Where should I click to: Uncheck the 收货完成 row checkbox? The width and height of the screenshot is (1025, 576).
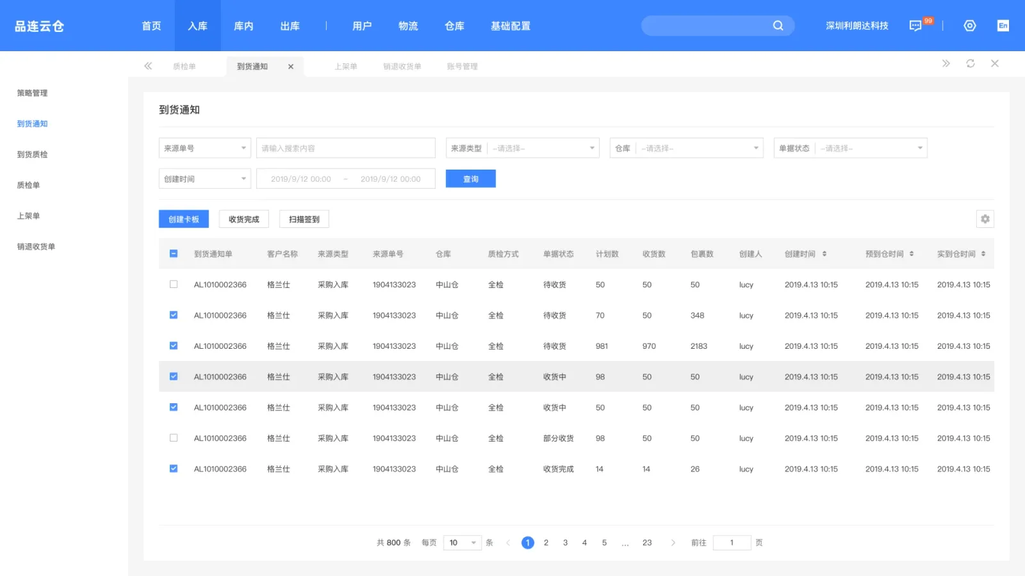(174, 469)
